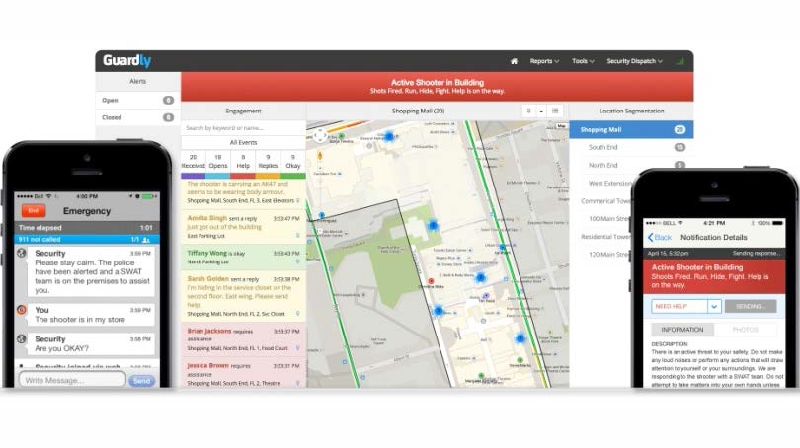Open the All Events filter dropdown
Screen dimensions: 800x448
[243, 143]
